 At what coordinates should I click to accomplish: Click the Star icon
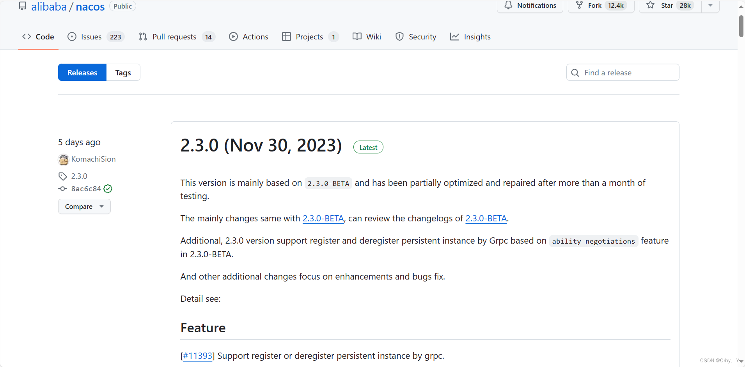pyautogui.click(x=650, y=5)
